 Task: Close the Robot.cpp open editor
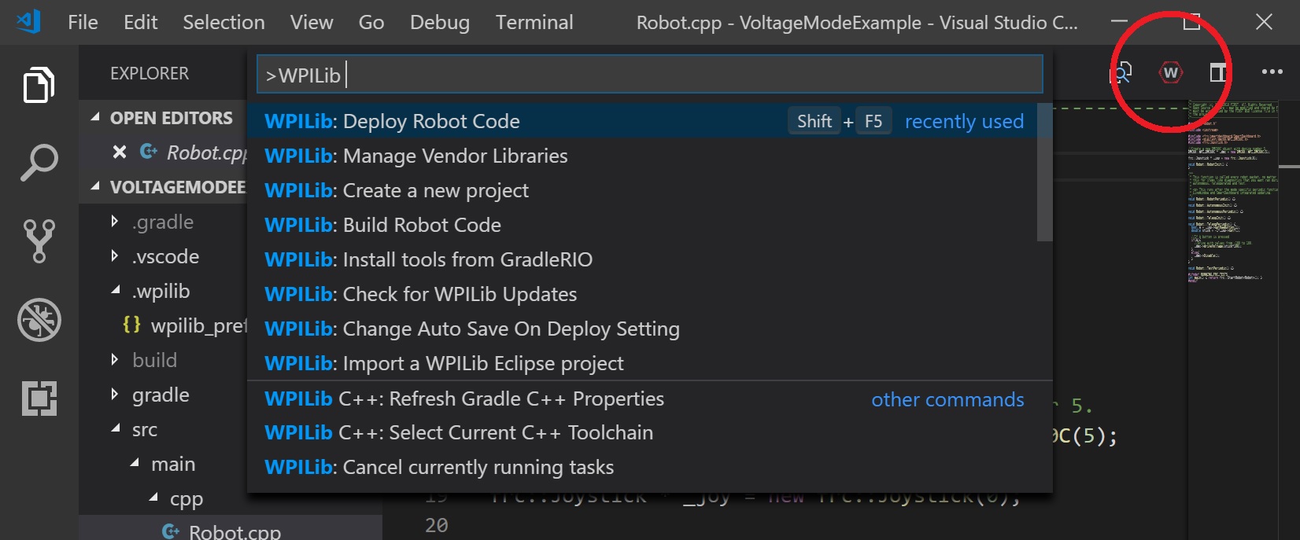[120, 152]
